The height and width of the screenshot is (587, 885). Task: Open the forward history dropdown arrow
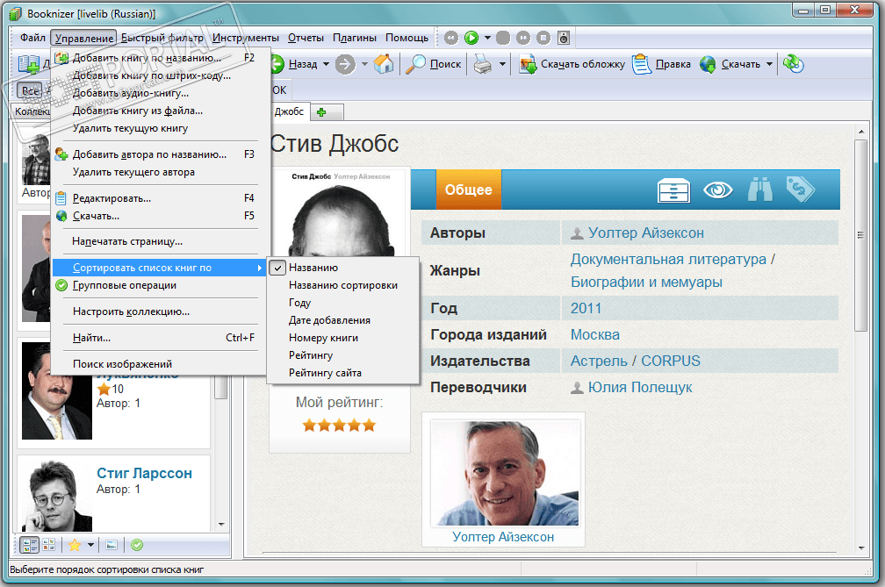point(364,64)
